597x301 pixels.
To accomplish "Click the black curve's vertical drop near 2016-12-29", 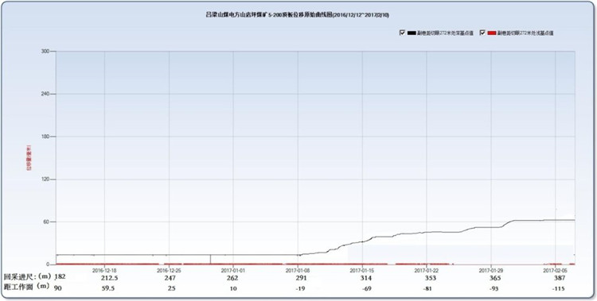I will click(x=211, y=259).
